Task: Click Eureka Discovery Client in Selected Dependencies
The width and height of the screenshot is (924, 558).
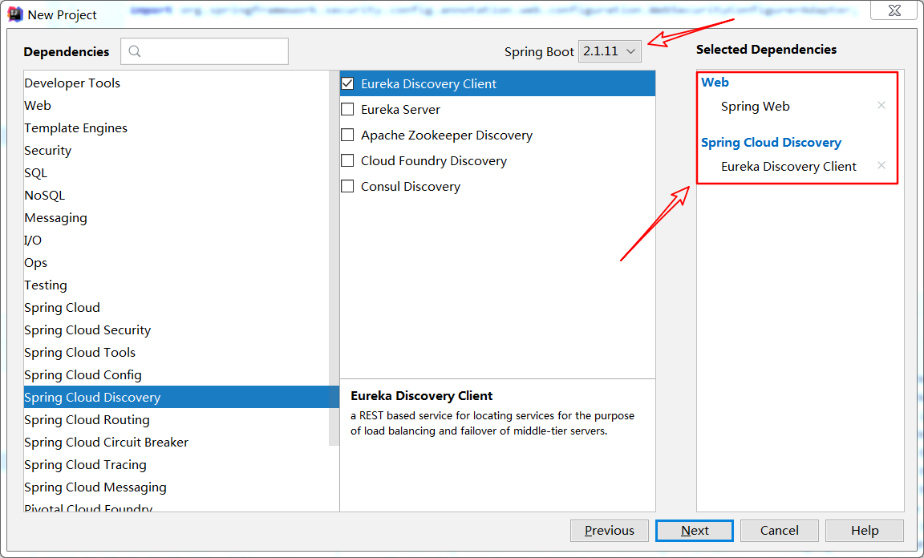Action: 788,167
